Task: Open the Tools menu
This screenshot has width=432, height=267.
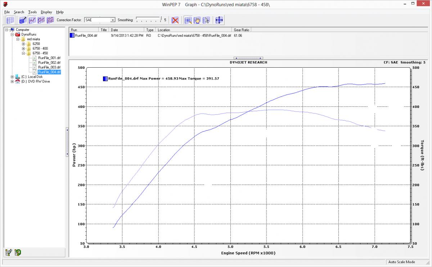Action: click(32, 12)
